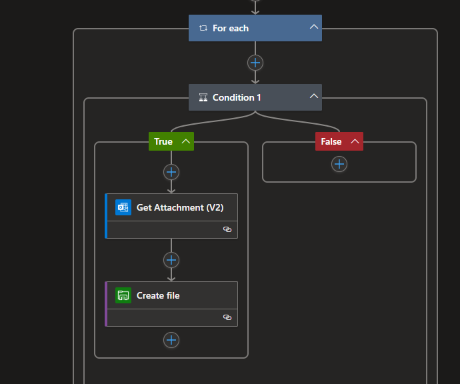The width and height of the screenshot is (460, 384).
Task: Collapse the True branch chevron
Action: 186,141
